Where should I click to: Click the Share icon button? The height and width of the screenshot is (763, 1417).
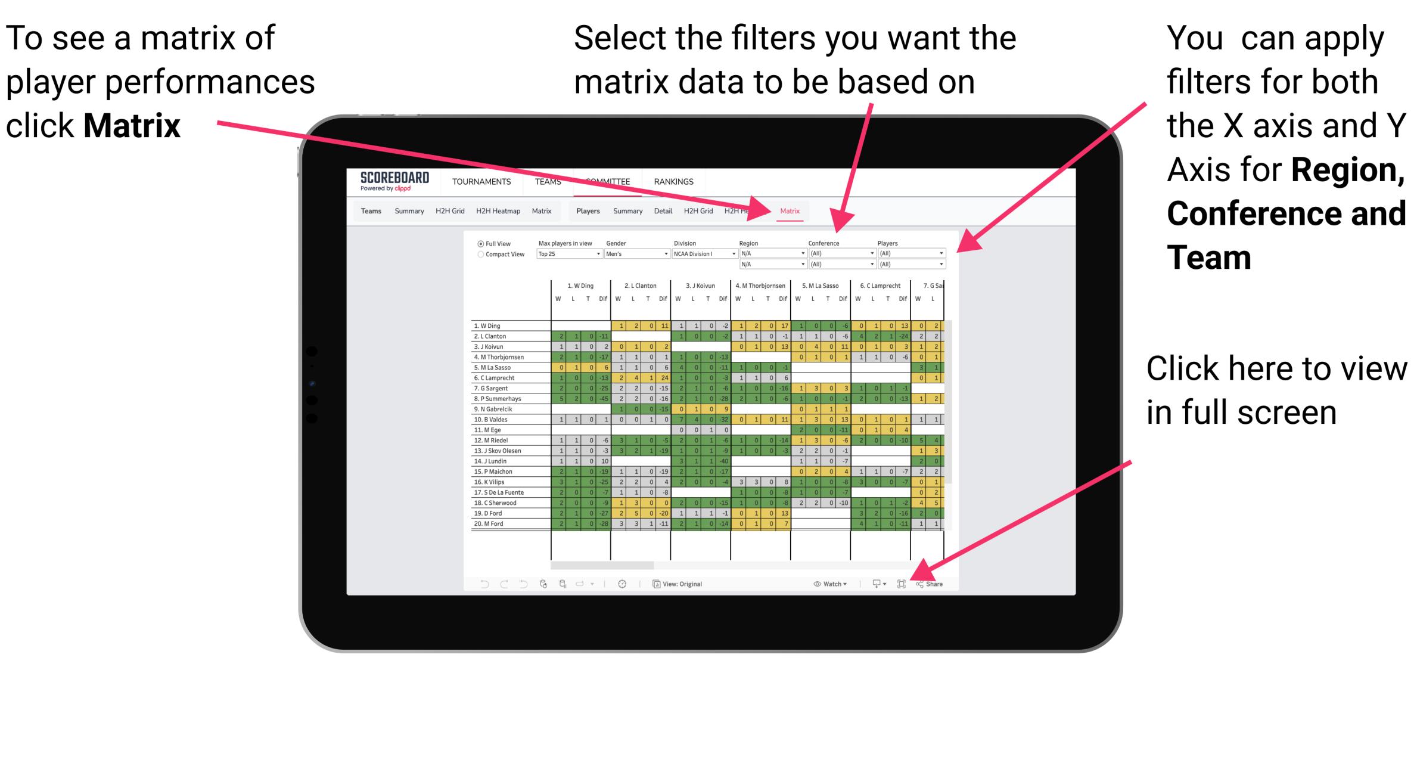point(930,584)
